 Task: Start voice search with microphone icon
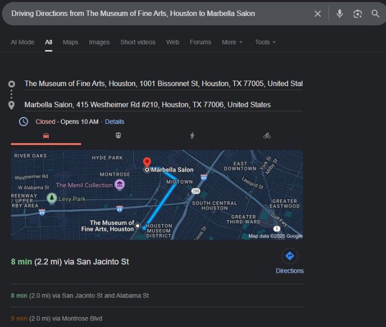pyautogui.click(x=340, y=13)
